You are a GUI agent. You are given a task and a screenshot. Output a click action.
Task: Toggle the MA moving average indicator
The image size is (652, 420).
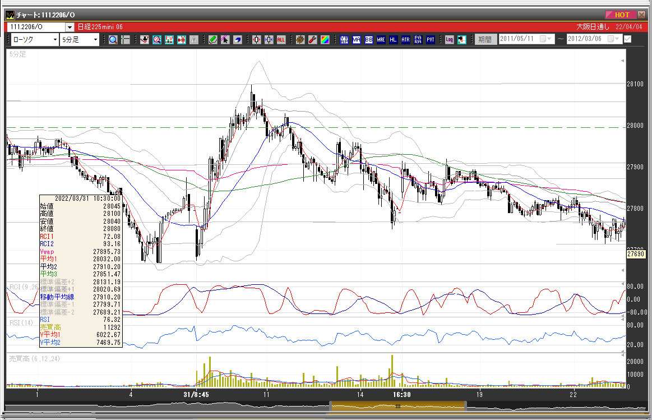pos(357,39)
